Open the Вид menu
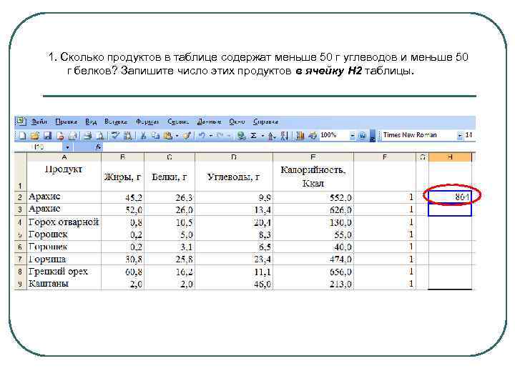515x386 pixels. coord(91,122)
